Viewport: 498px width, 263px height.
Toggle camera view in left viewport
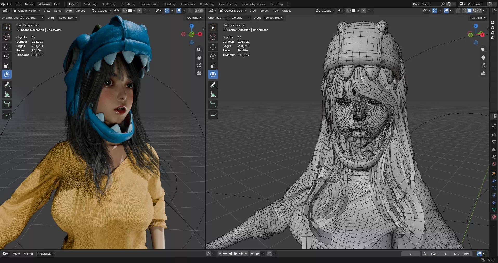click(x=199, y=65)
